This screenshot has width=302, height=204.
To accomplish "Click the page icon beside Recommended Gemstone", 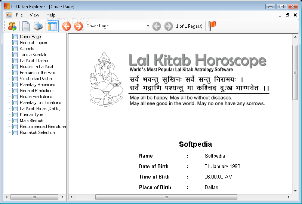I will (x=15, y=127).
